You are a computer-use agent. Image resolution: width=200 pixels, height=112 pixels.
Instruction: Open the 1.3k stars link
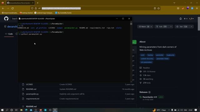click(x=145, y=75)
